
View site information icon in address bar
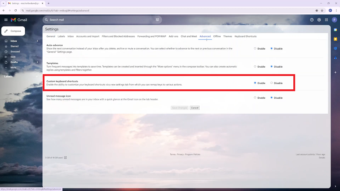point(23,10)
